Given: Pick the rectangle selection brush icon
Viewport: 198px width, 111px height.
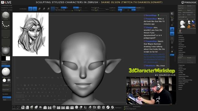Looking at the screenshot, I should (x=14, y=107).
